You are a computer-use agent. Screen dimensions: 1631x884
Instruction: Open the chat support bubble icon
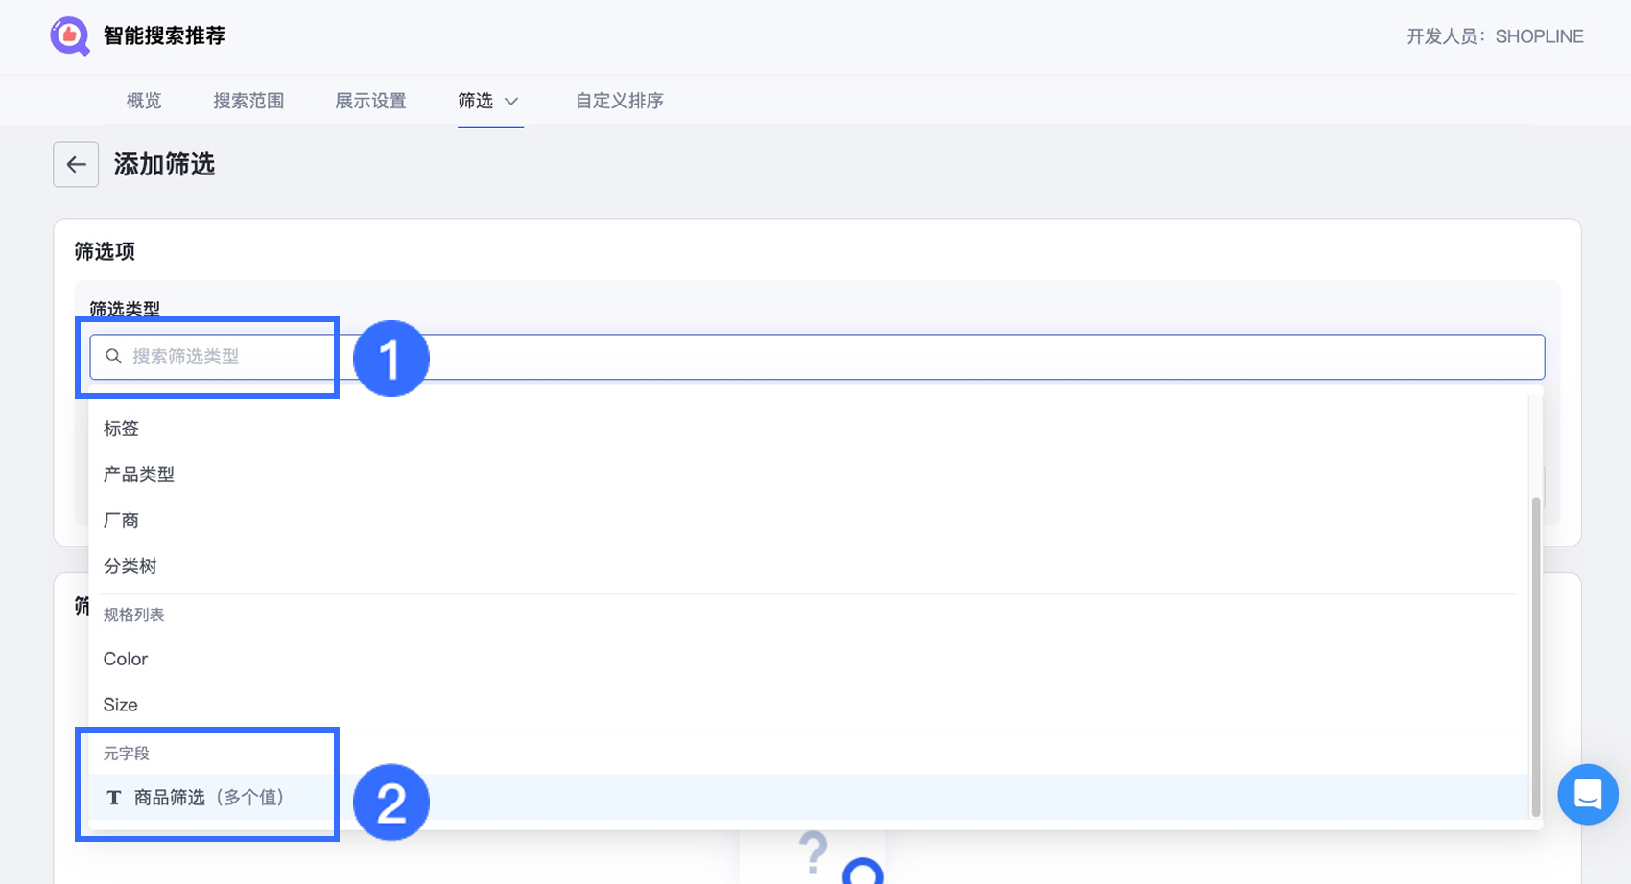pyautogui.click(x=1588, y=794)
